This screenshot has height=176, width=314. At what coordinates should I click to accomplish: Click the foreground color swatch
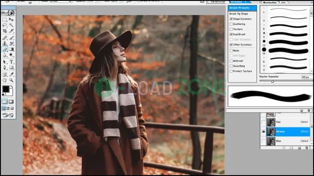pyautogui.click(x=5, y=89)
